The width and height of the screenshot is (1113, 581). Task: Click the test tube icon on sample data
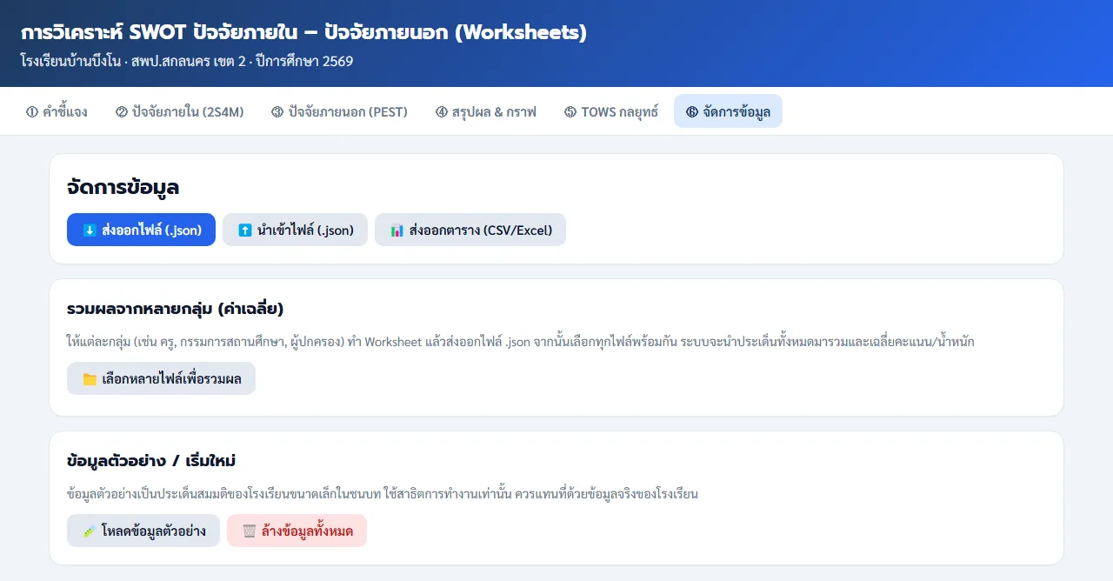pos(90,531)
